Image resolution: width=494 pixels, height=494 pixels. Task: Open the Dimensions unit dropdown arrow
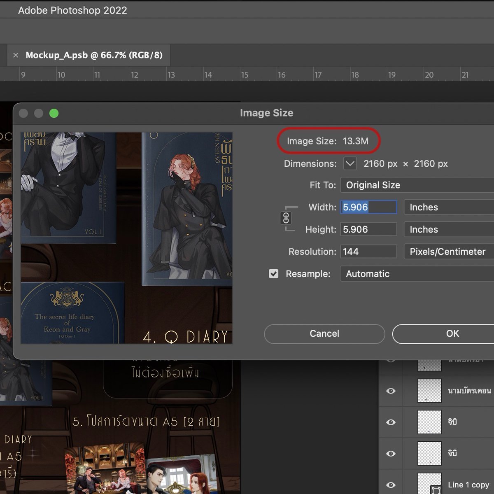(x=350, y=163)
